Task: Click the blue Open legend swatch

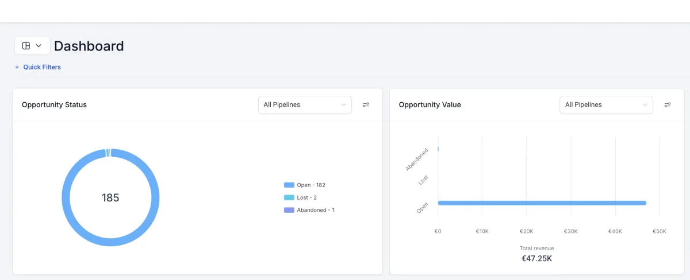Action: tap(289, 185)
